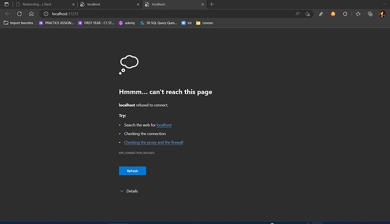View site information icon beside localhost address
Image resolution: width=390 pixels, height=224 pixels.
[46, 14]
